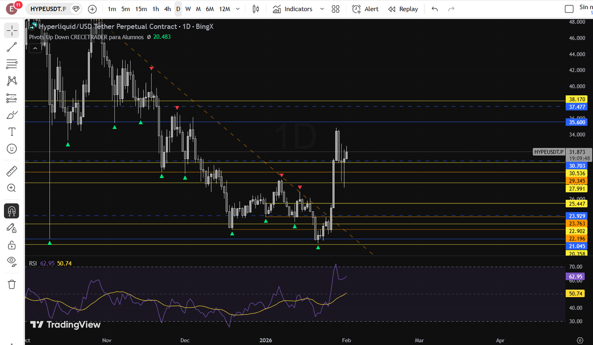Image resolution: width=593 pixels, height=345 pixels.
Task: Click the 37.477 price level label
Action: click(x=577, y=107)
